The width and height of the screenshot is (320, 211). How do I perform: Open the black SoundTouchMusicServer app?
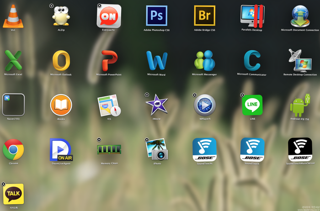click(300, 149)
